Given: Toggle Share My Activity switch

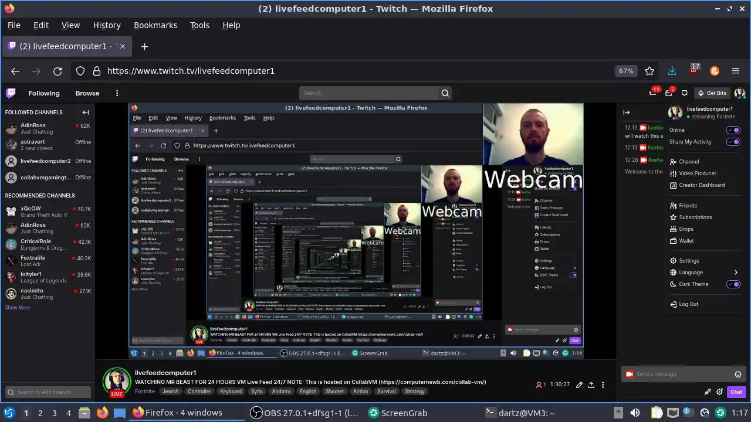Looking at the screenshot, I should click(733, 142).
